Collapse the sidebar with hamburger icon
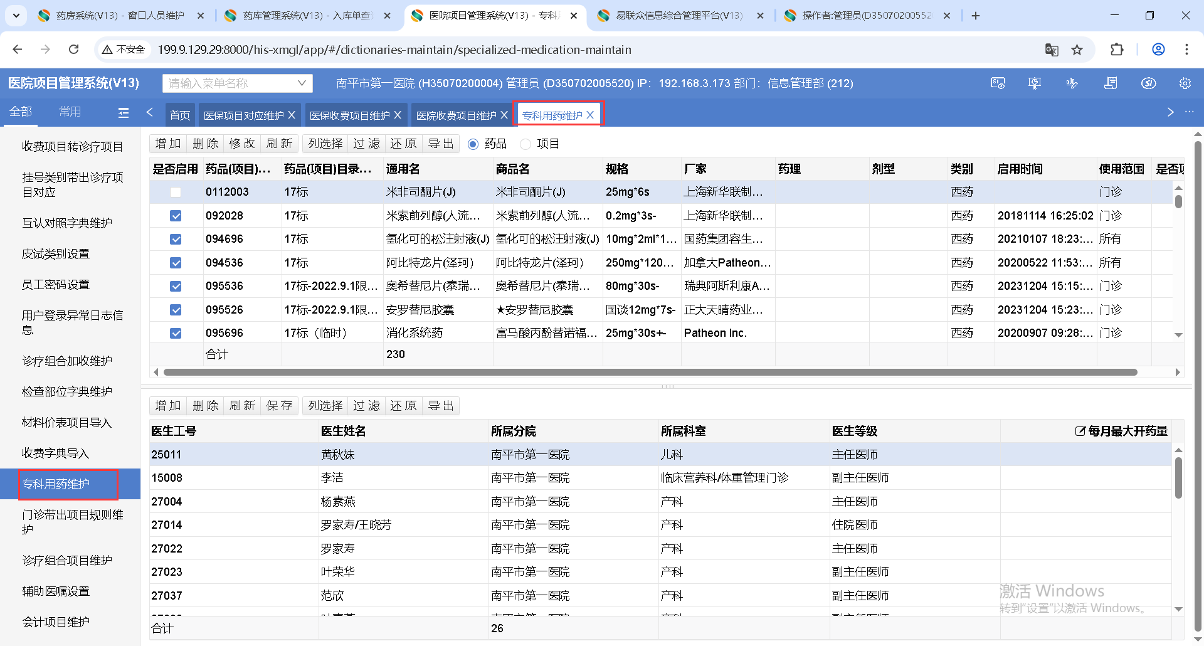1204x646 pixels. click(124, 113)
